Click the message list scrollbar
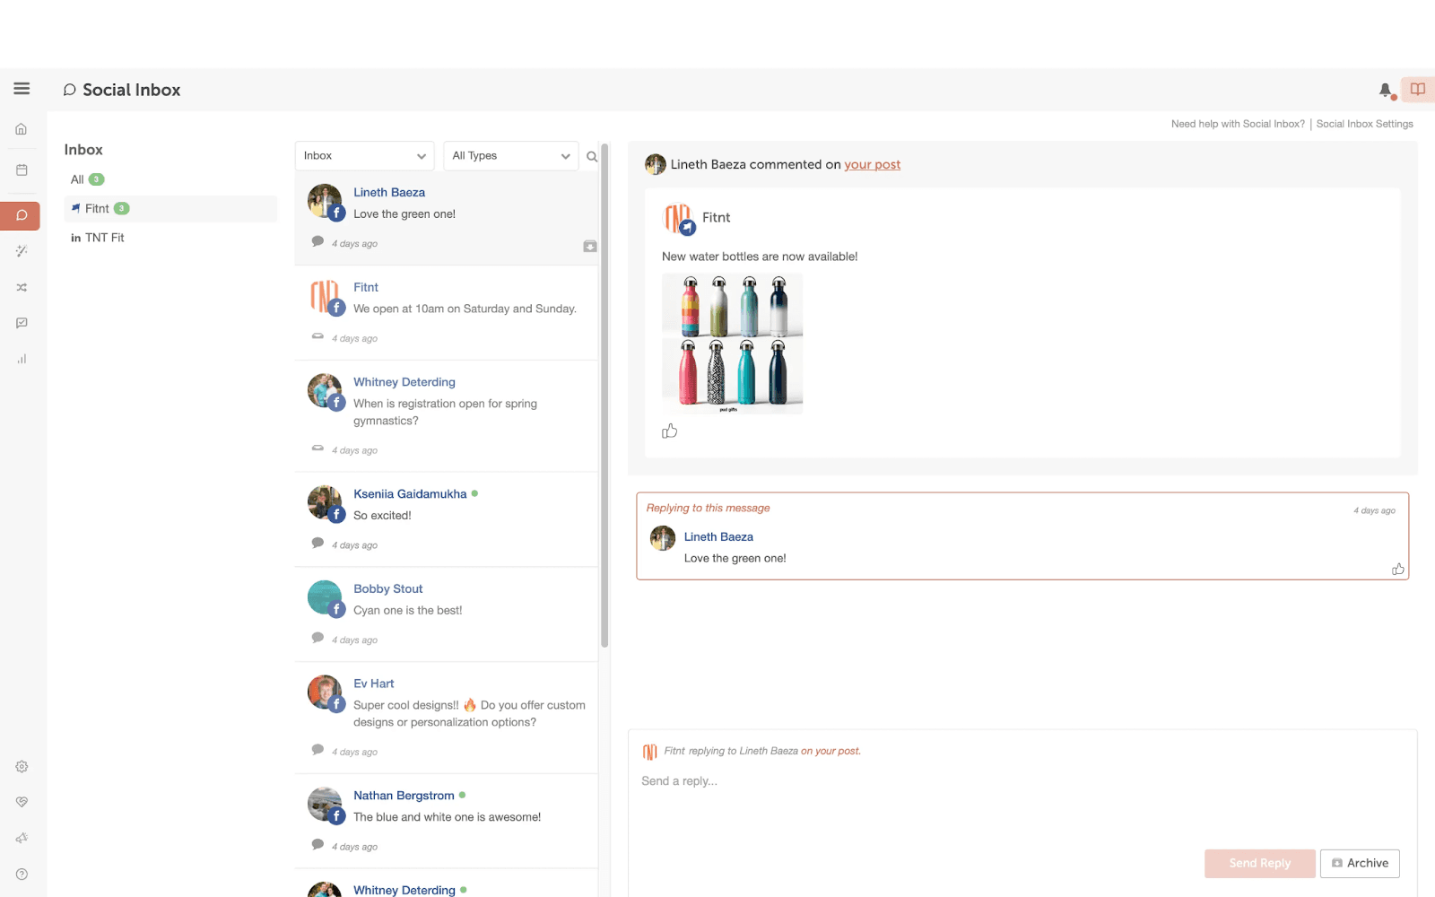The width and height of the screenshot is (1435, 897). (x=604, y=395)
